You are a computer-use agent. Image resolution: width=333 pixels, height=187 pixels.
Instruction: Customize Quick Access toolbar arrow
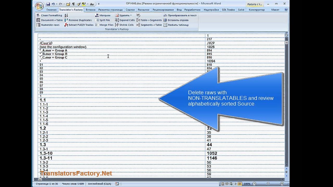(99, 4)
